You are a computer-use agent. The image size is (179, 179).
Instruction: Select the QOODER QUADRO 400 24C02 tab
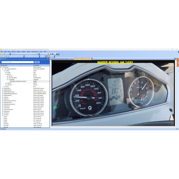[82, 59]
